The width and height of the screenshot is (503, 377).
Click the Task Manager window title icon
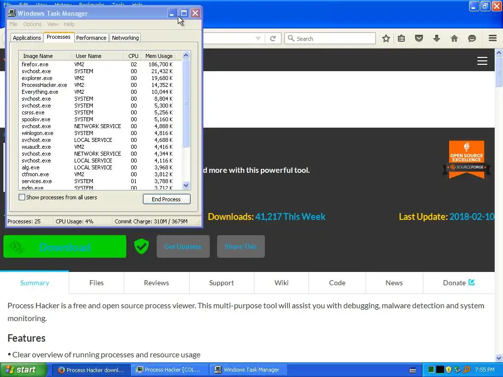coord(12,13)
